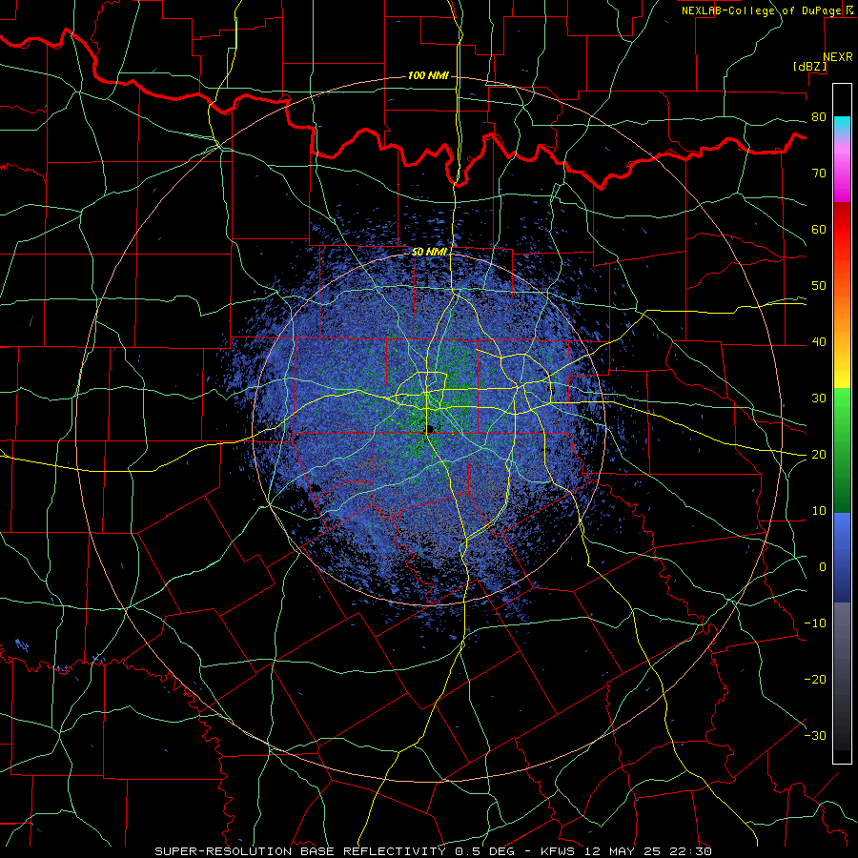Click the 60 dBZ scale value
The width and height of the screenshot is (858, 858).
[819, 229]
